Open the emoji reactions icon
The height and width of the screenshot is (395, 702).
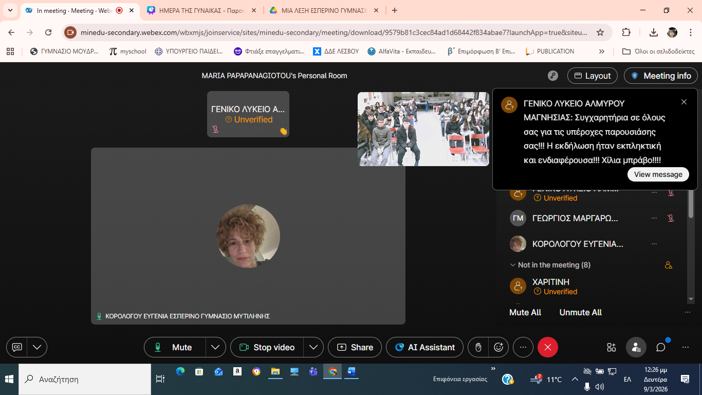point(498,347)
